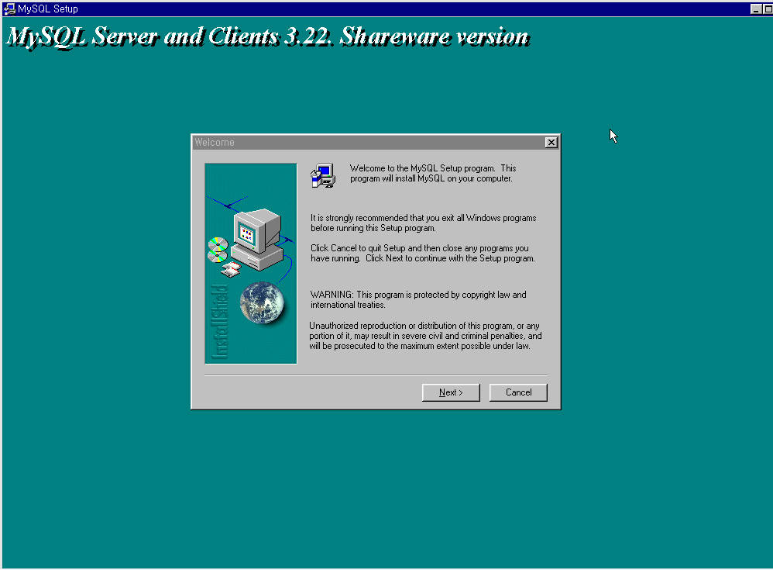Click the "MySQL Setup" window title text

[x=48, y=9]
